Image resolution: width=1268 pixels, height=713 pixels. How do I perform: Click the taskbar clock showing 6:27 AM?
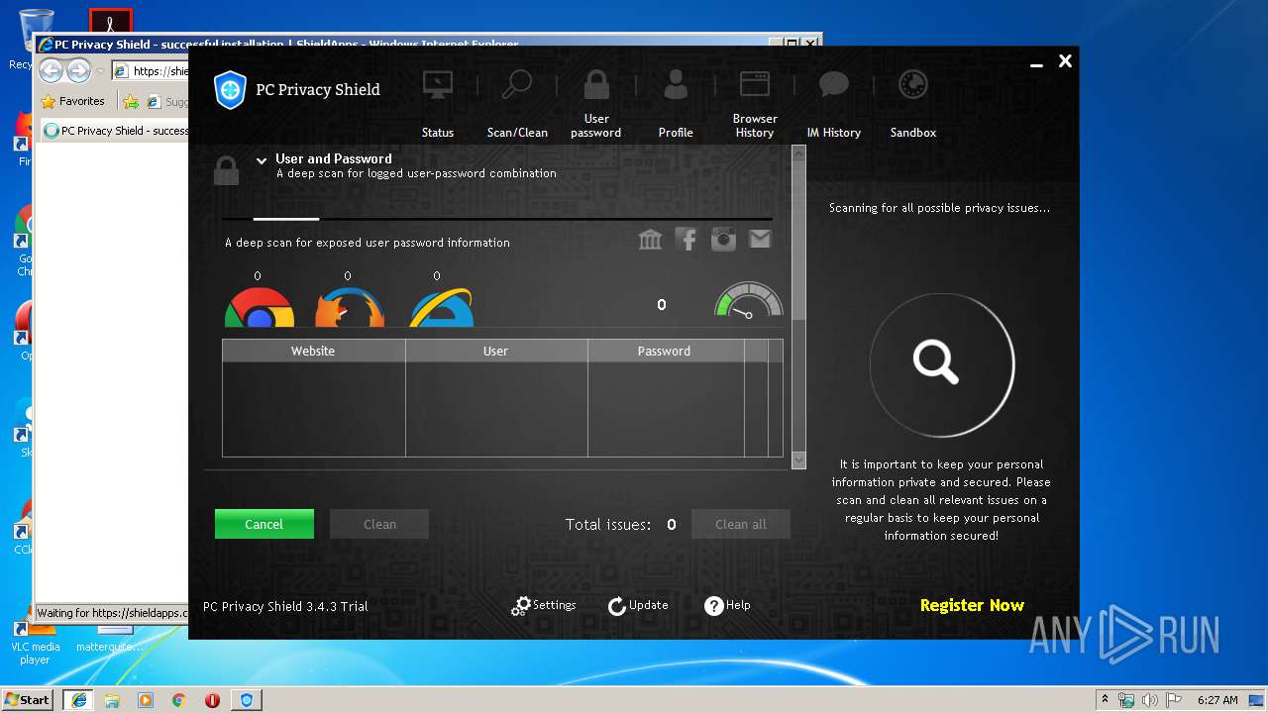(1217, 700)
